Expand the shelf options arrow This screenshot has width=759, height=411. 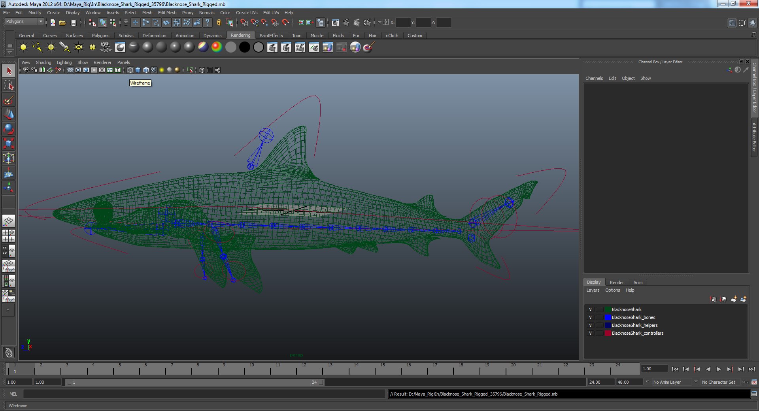10,53
